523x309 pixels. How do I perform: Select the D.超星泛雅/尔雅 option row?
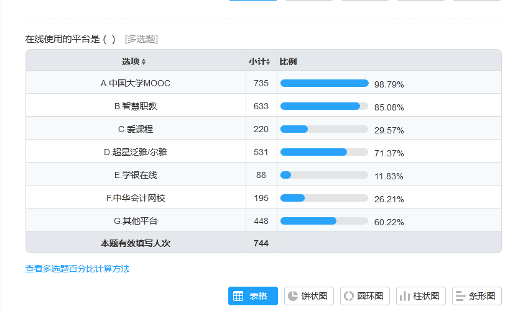(135, 152)
